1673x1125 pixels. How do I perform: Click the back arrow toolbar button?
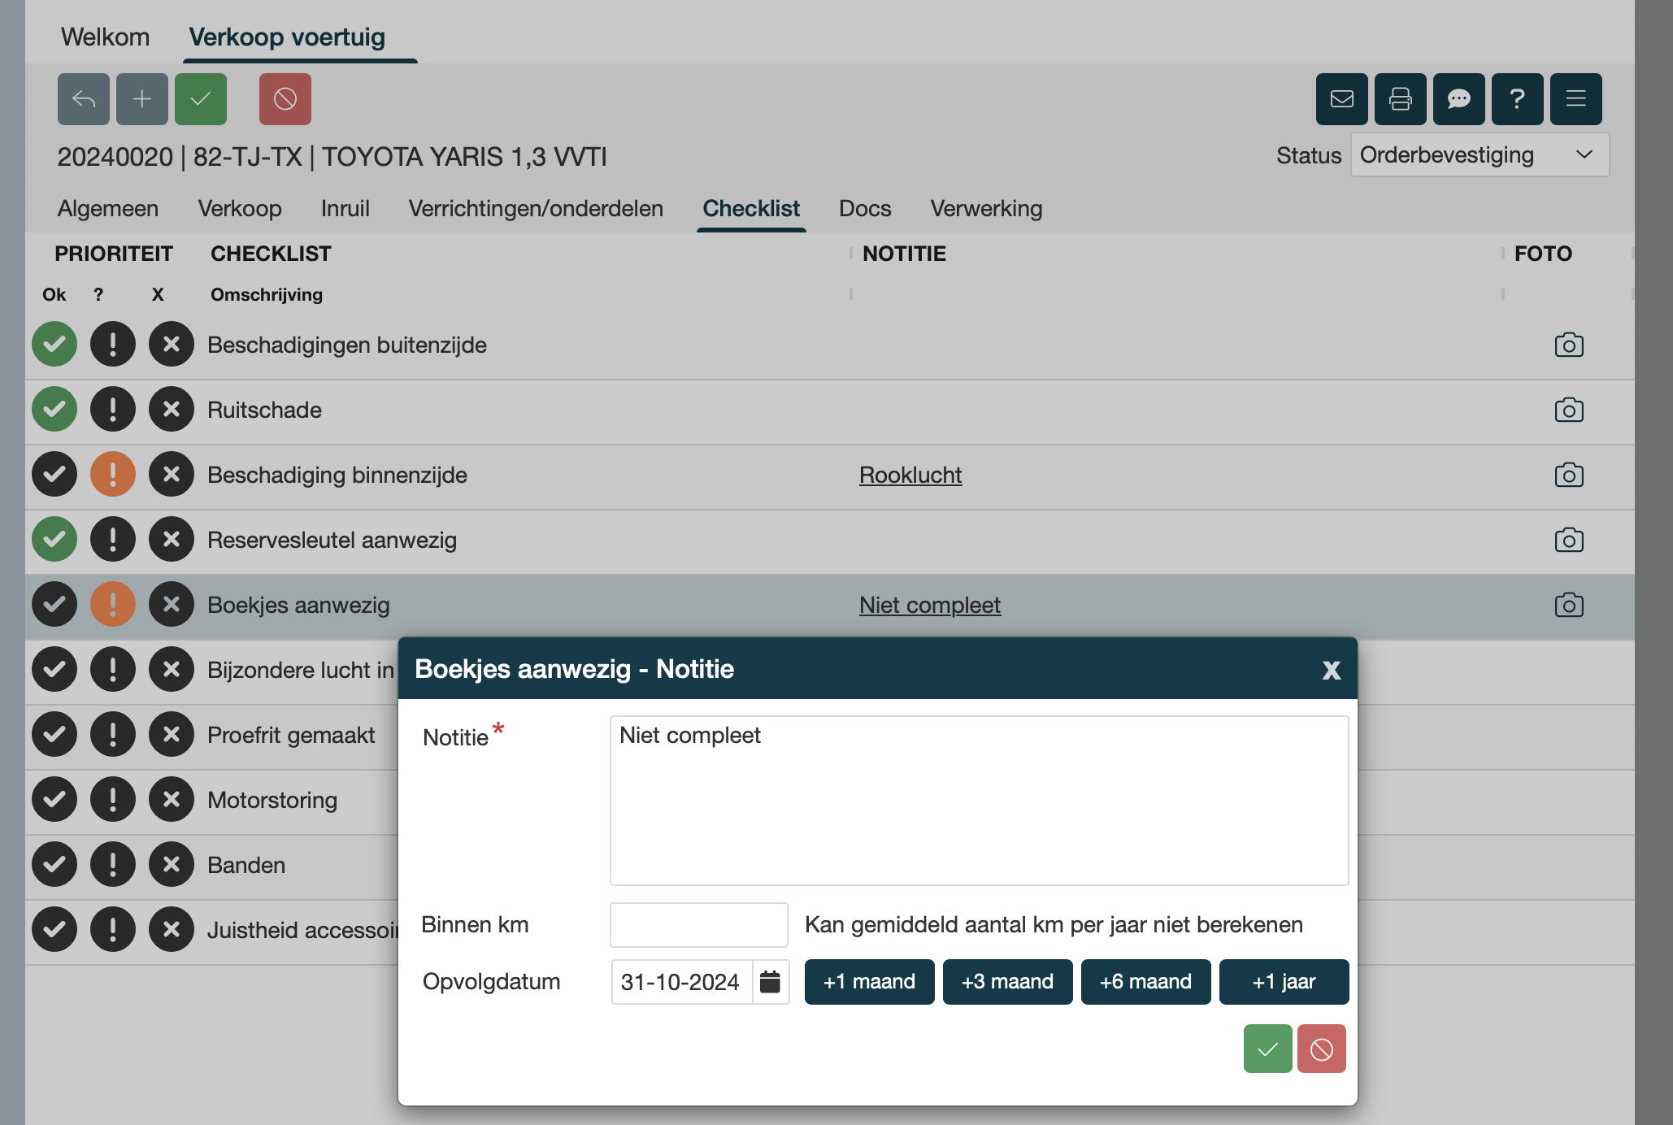pyautogui.click(x=83, y=99)
